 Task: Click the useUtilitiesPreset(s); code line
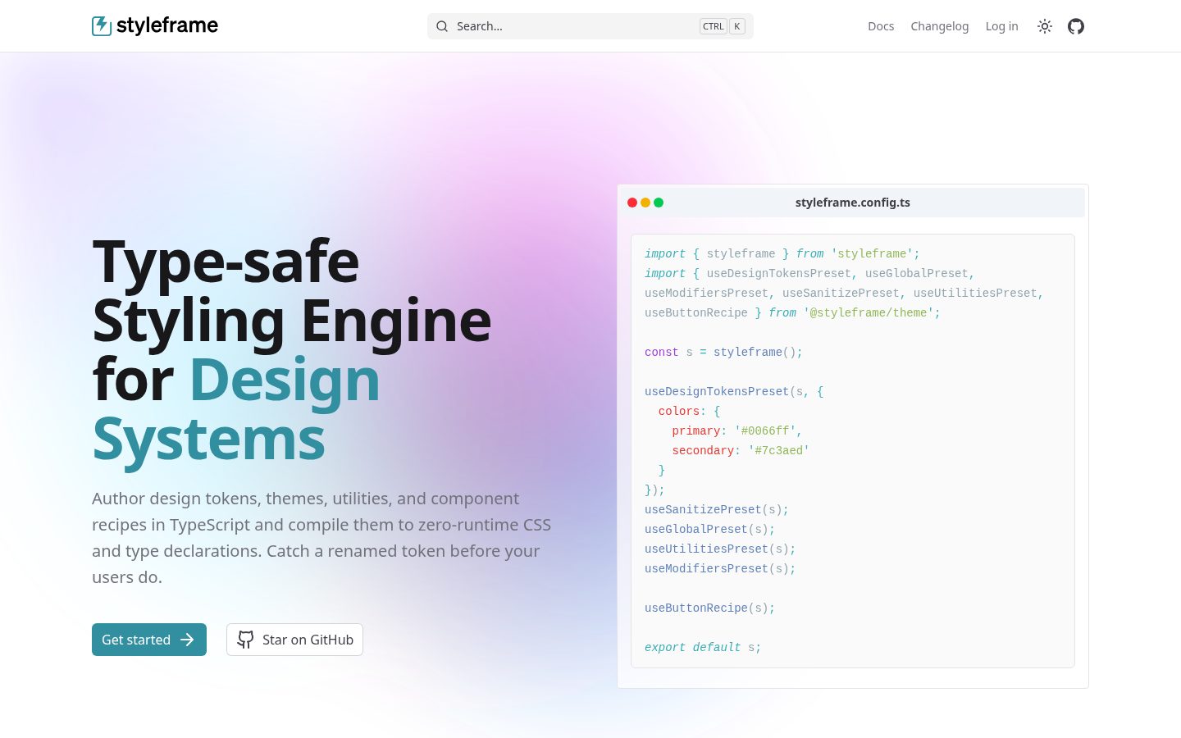[x=720, y=549]
